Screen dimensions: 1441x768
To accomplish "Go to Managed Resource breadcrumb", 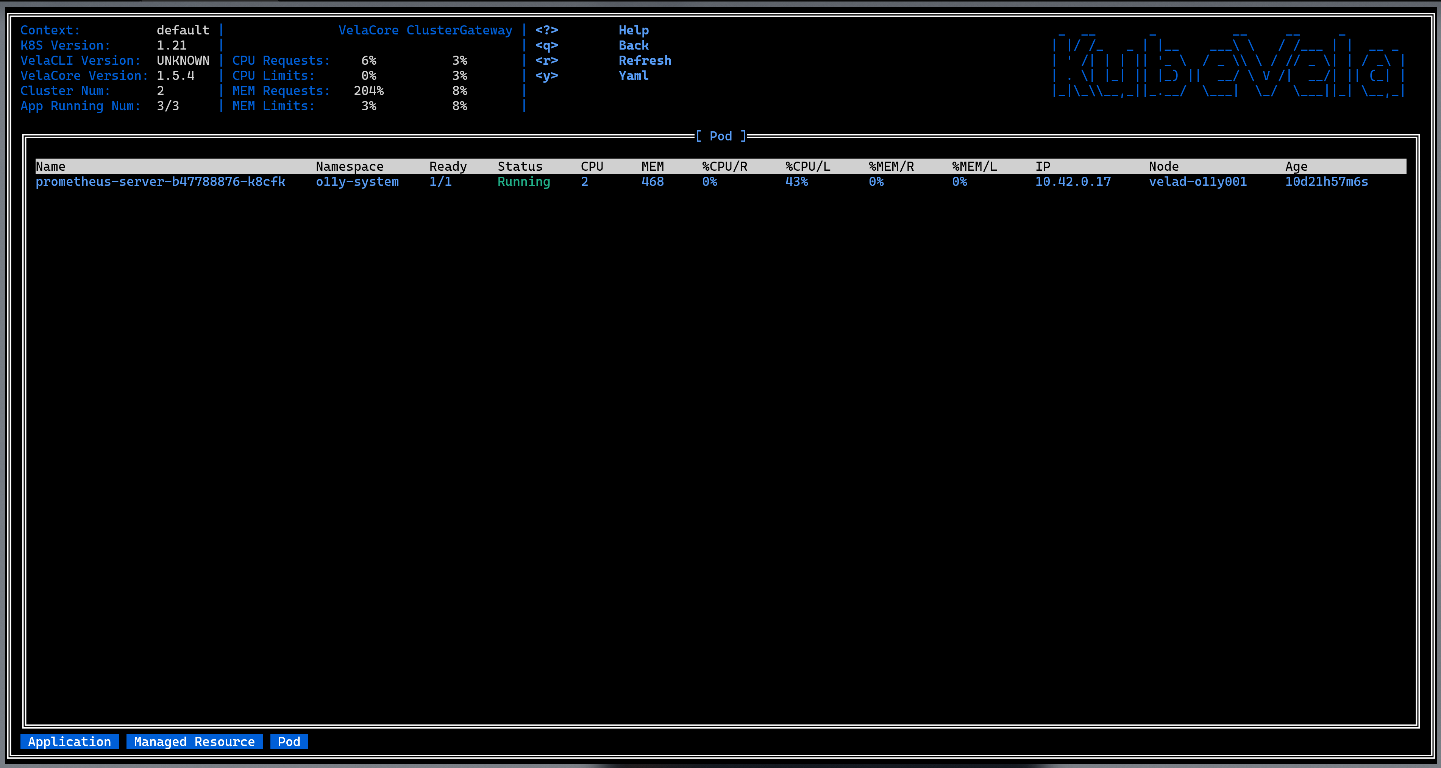I will (x=194, y=741).
